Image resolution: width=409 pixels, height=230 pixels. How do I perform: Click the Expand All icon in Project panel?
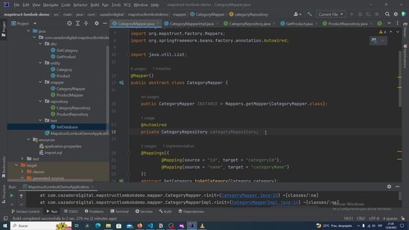77,23
